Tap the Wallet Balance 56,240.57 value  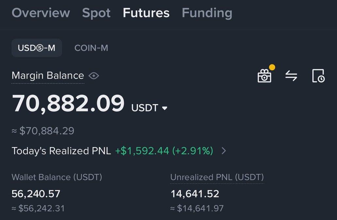click(x=36, y=194)
